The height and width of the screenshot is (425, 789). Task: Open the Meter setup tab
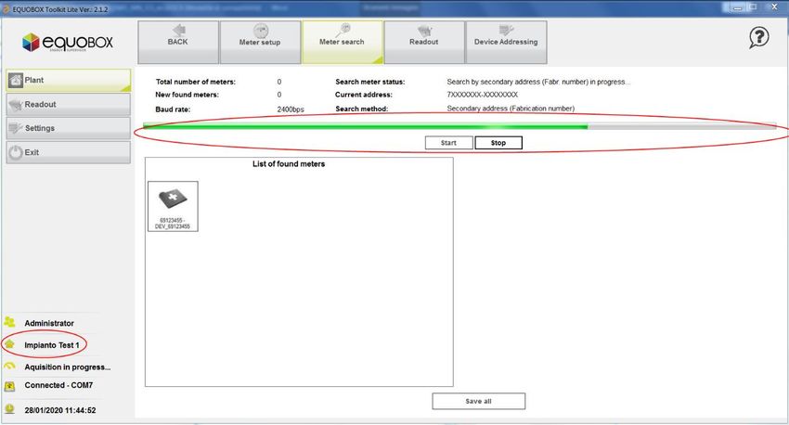[x=260, y=43]
